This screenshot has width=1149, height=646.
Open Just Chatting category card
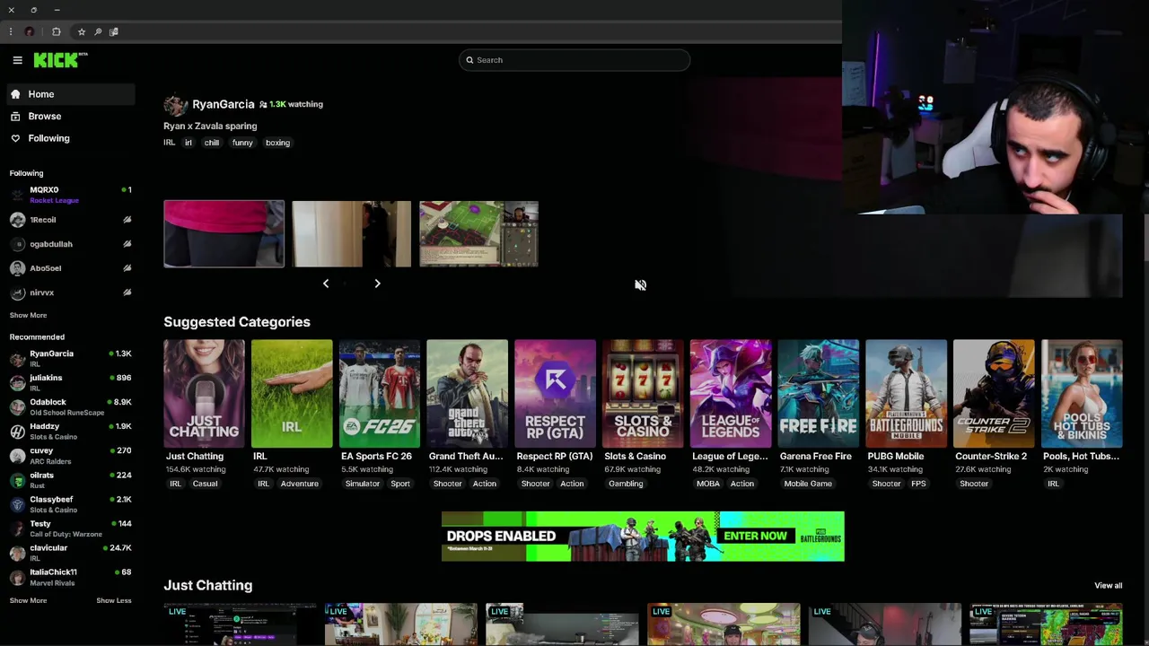(x=204, y=394)
